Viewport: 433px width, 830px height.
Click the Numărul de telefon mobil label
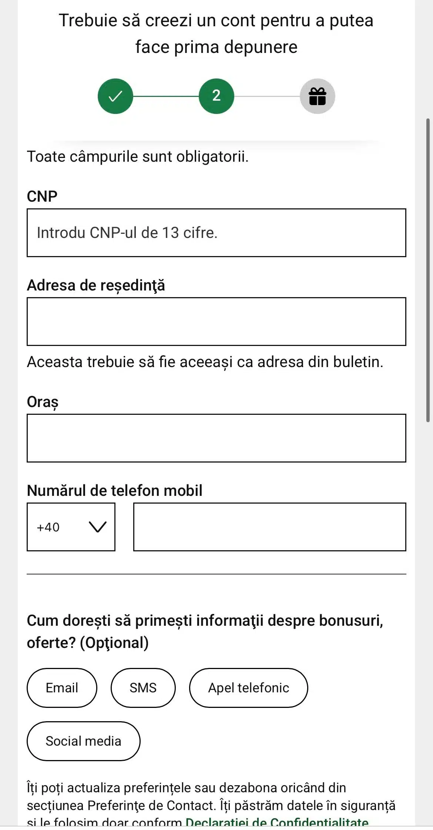pyautogui.click(x=115, y=491)
